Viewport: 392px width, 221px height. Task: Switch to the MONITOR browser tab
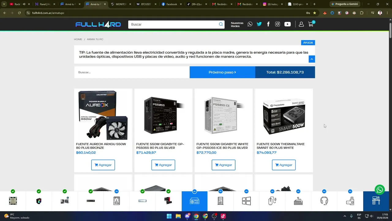tap(121, 4)
